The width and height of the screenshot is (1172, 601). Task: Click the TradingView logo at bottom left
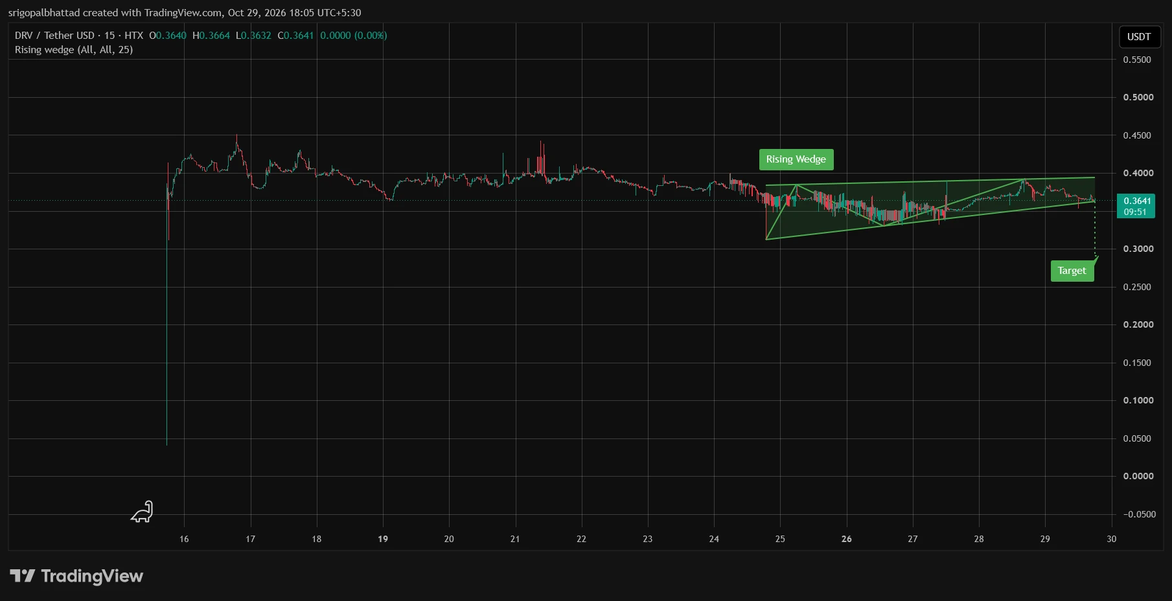(76, 576)
